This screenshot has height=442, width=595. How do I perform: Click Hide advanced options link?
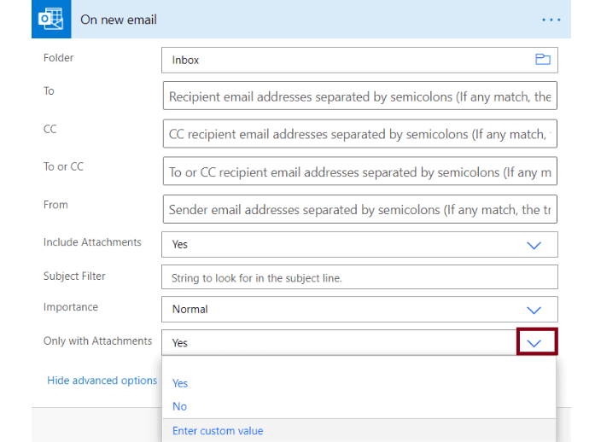click(x=102, y=381)
